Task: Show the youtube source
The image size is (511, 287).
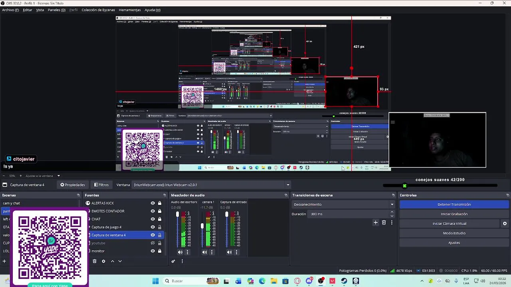Action: pyautogui.click(x=153, y=243)
